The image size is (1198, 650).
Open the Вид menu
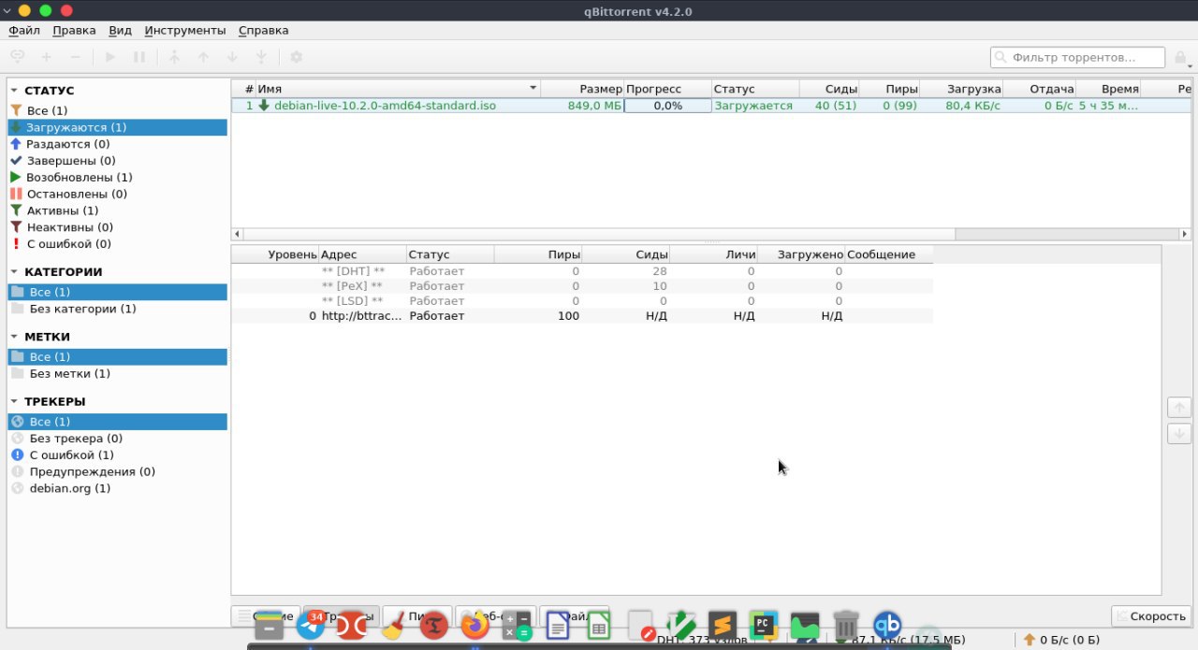tap(120, 30)
